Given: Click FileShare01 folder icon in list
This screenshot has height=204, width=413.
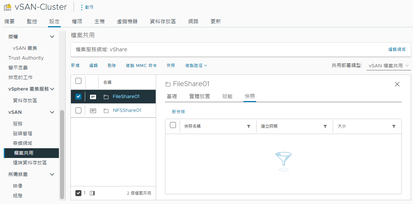Looking at the screenshot, I should [x=106, y=97].
